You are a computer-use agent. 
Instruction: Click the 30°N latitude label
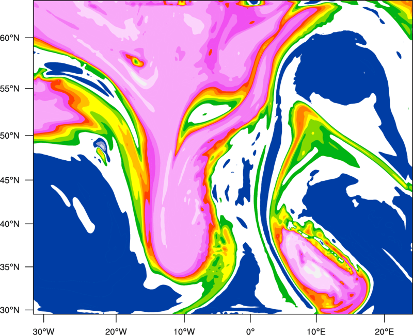click(10, 310)
